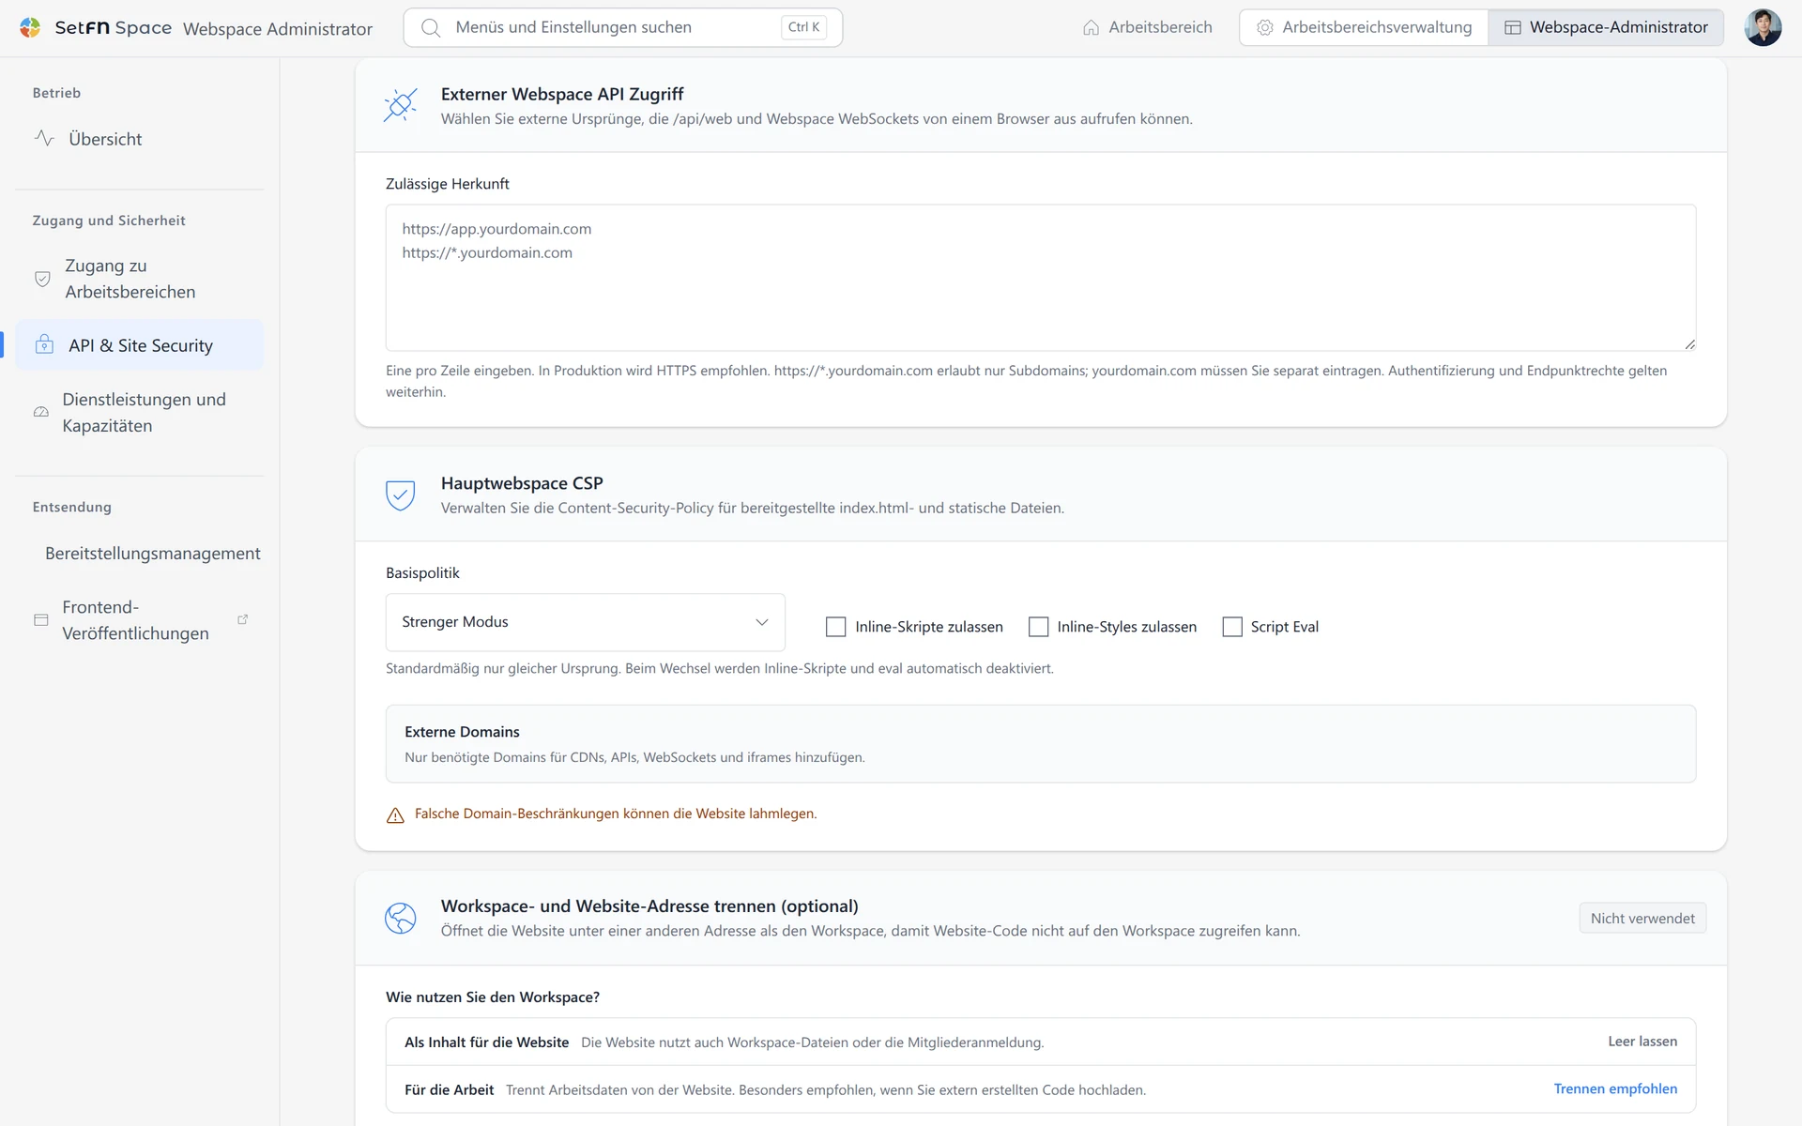This screenshot has width=1802, height=1126.
Task: Switch to Arbeitsbereichsverwaltung tab
Action: 1365,28
